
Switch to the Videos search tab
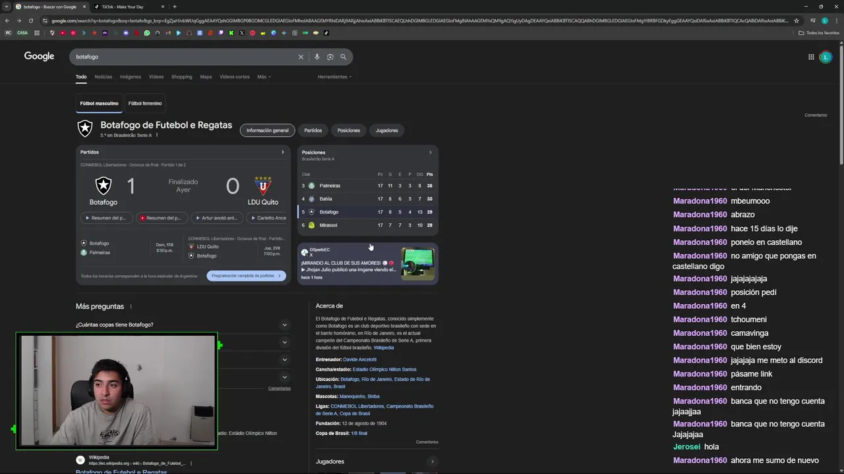(x=156, y=77)
